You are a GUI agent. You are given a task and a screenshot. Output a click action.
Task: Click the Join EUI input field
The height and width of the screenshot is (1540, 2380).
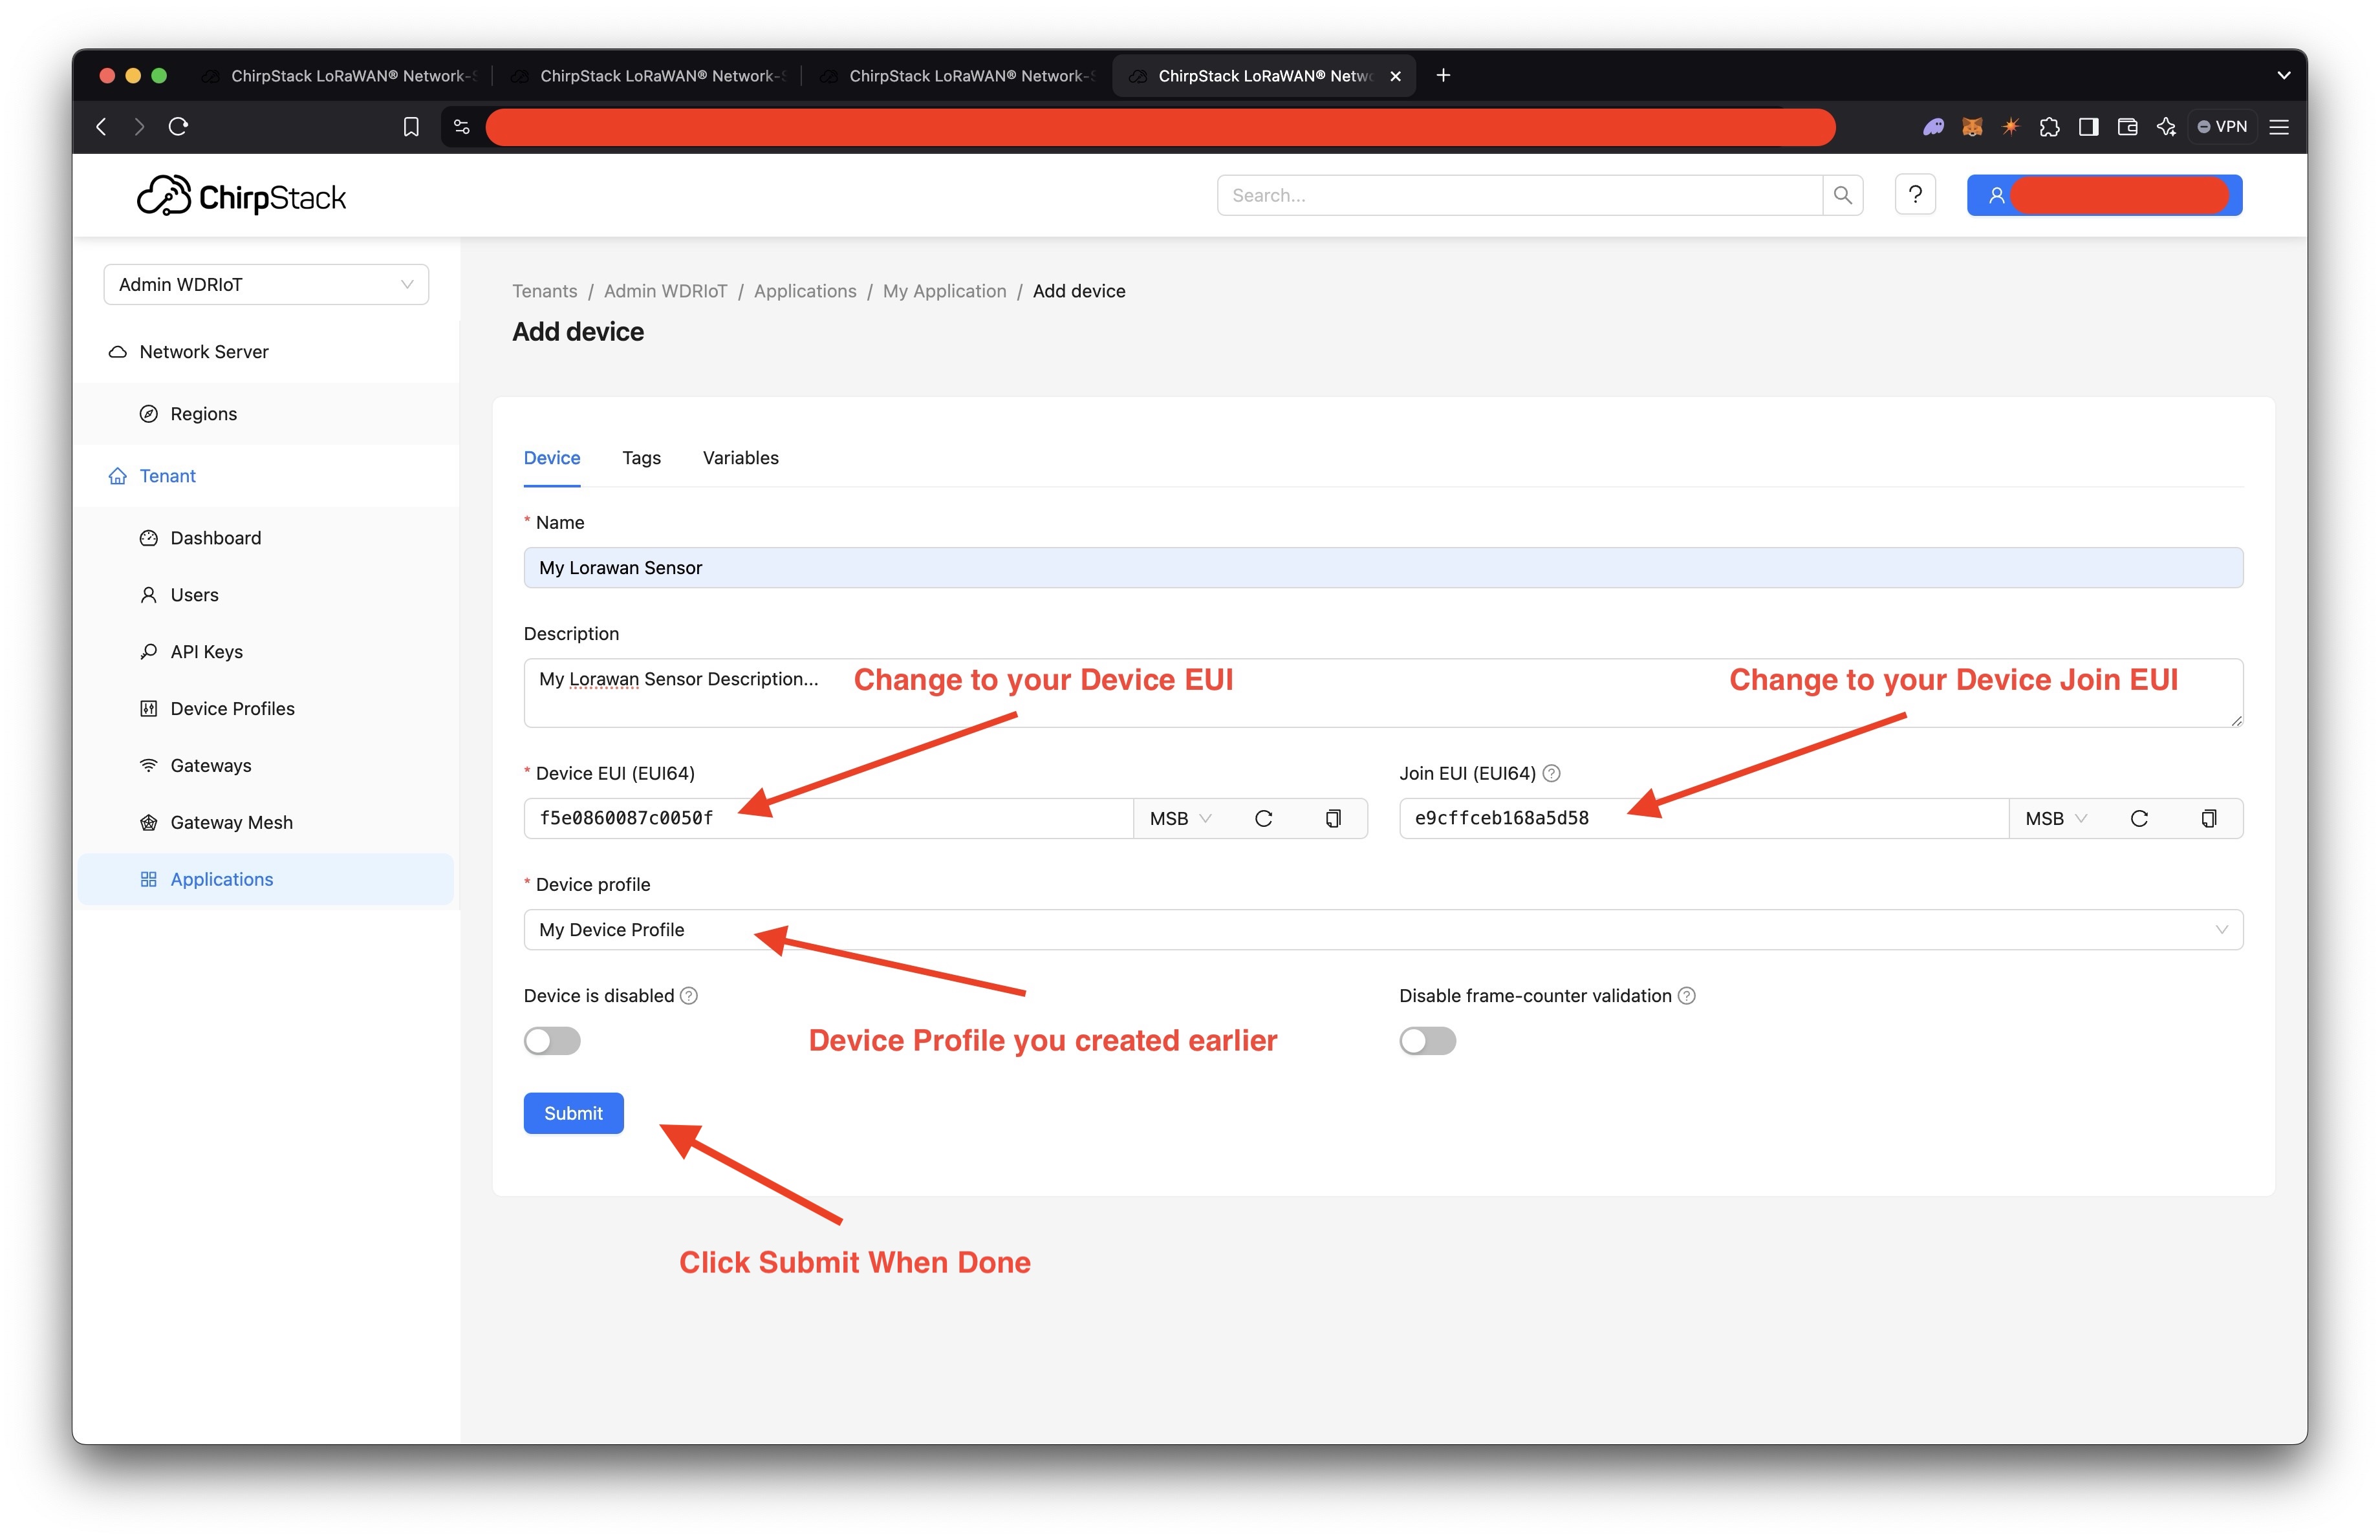[x=1704, y=818]
